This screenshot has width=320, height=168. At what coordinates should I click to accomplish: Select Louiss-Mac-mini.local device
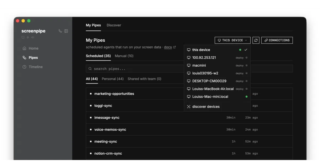click(x=217, y=97)
